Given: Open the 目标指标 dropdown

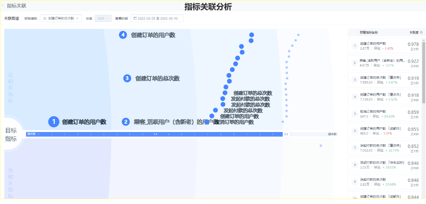Looking at the screenshot, I should click(61, 18).
